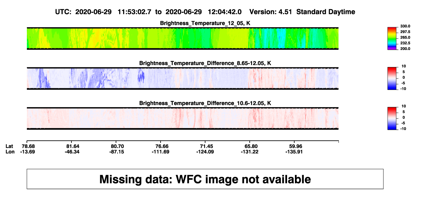This screenshot has width=426, height=218.
Task: Click the "297.5" color scale label
Action: [x=405, y=32]
